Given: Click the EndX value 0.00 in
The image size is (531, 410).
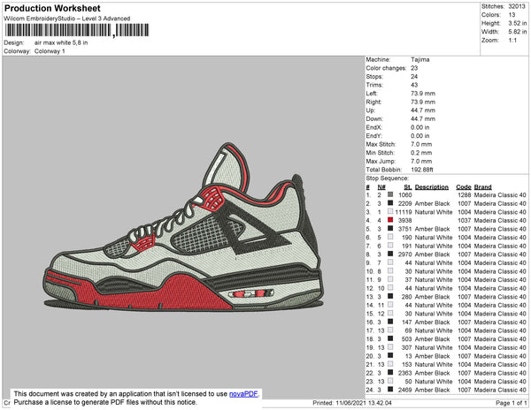Looking at the screenshot, I should point(419,127).
